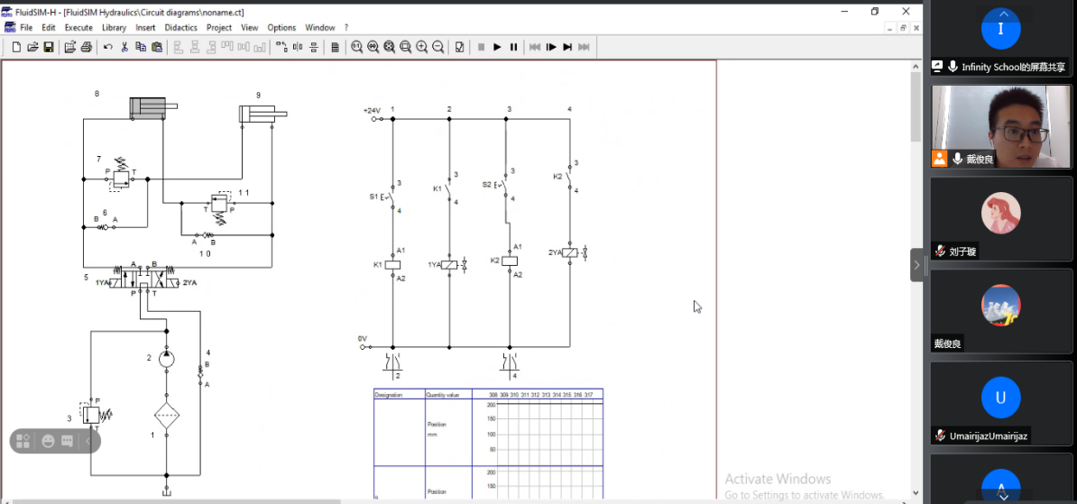The width and height of the screenshot is (1077, 504).
Task: Pause the simulation
Action: pyautogui.click(x=513, y=47)
